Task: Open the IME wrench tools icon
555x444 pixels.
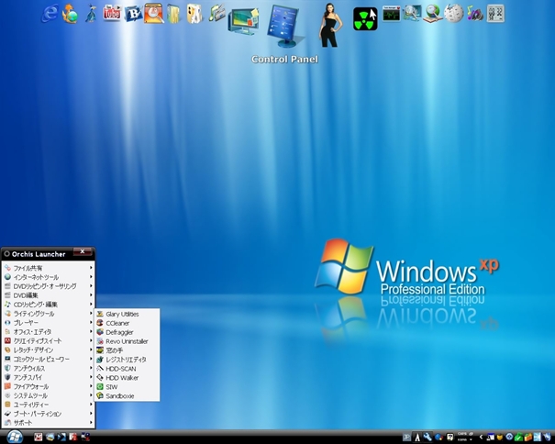Action: point(427,438)
